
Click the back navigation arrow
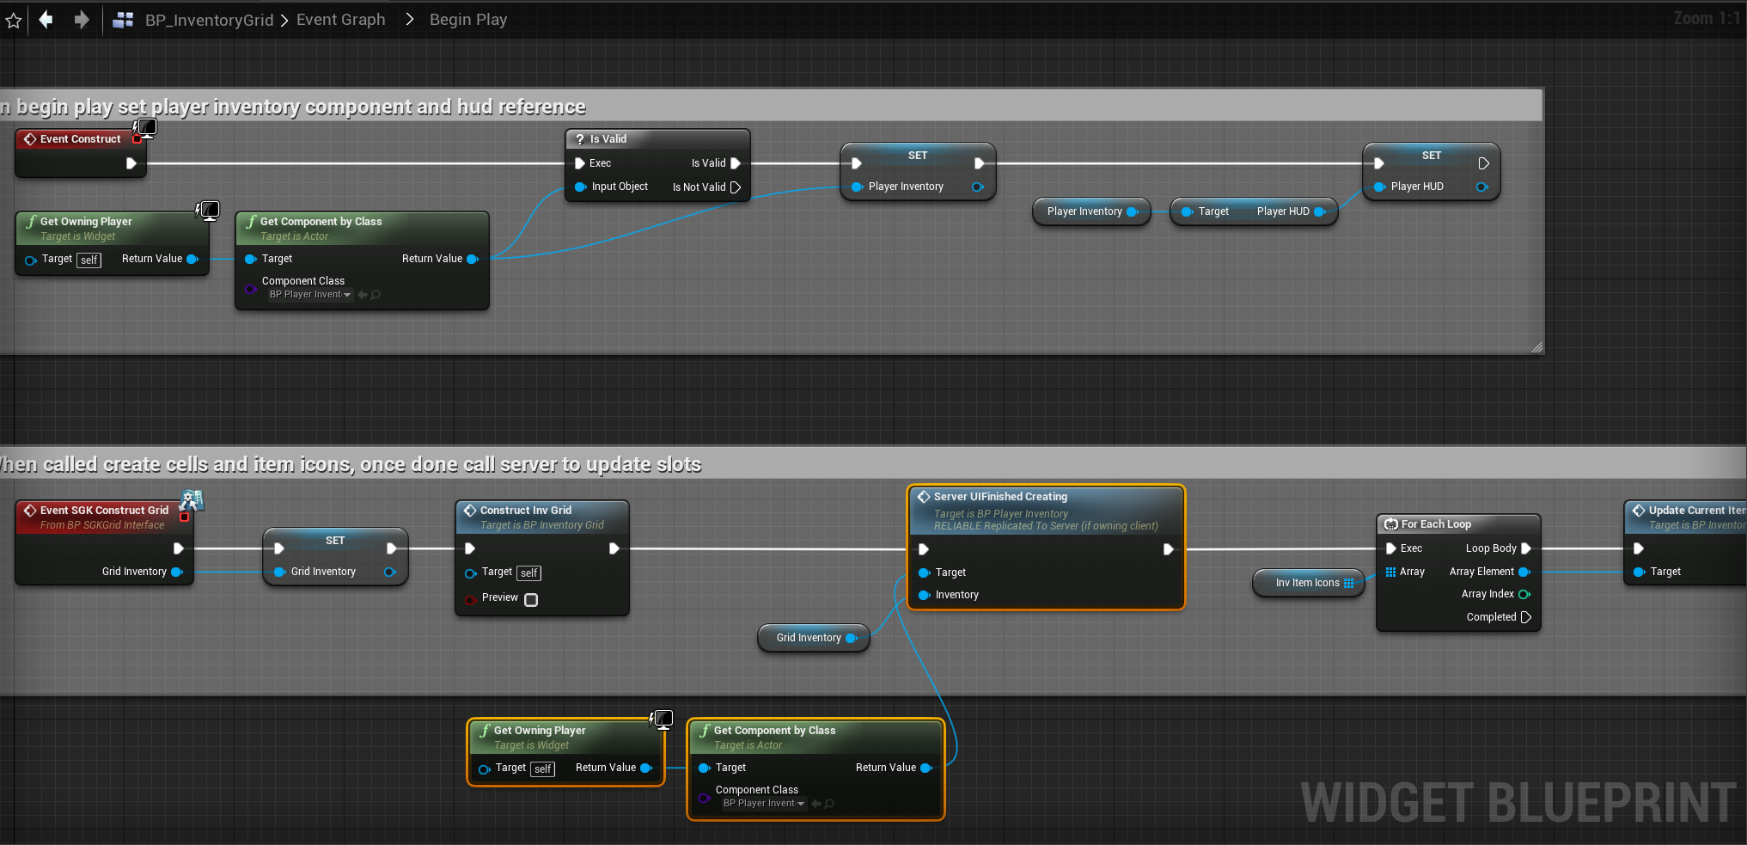46,19
